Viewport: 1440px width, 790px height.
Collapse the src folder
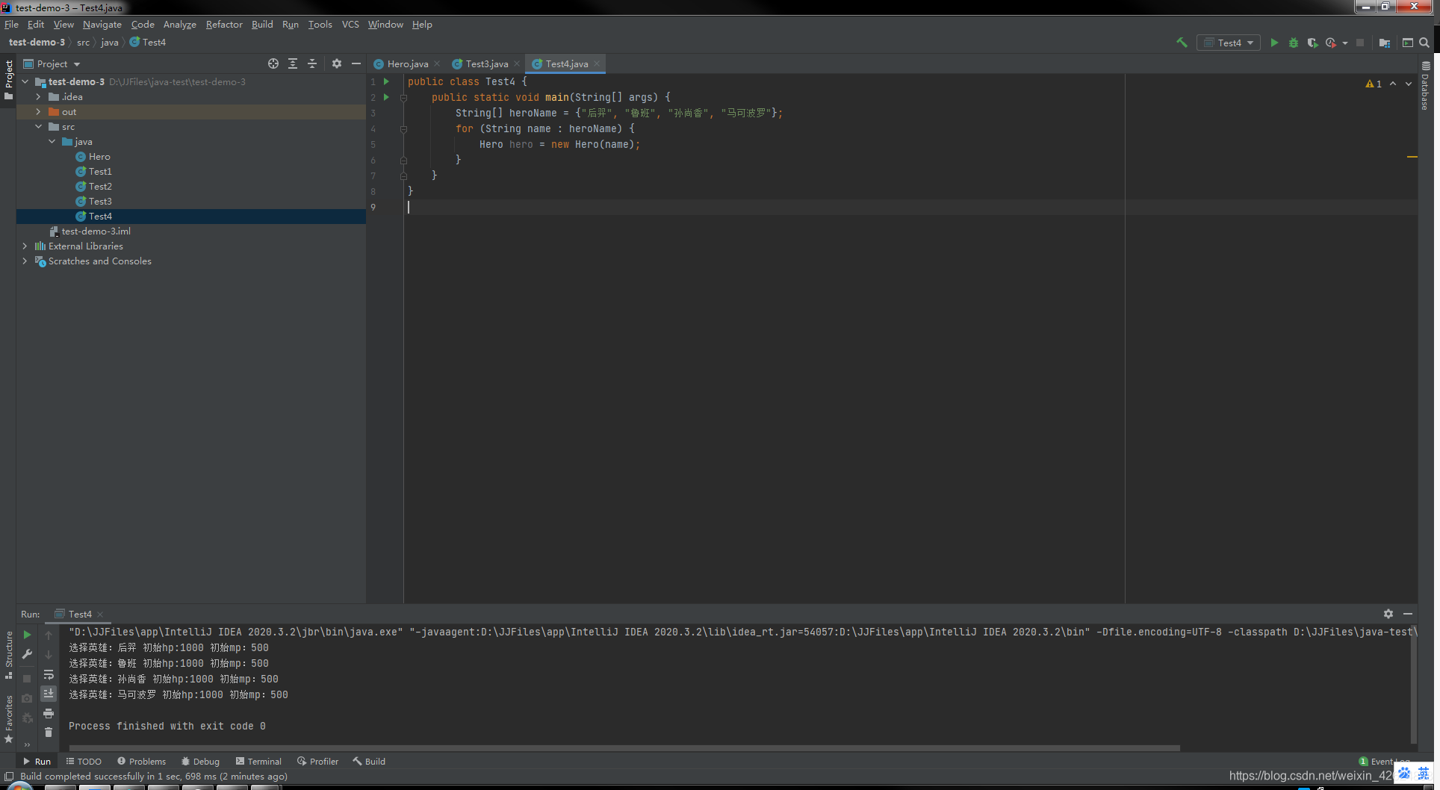pyautogui.click(x=39, y=126)
